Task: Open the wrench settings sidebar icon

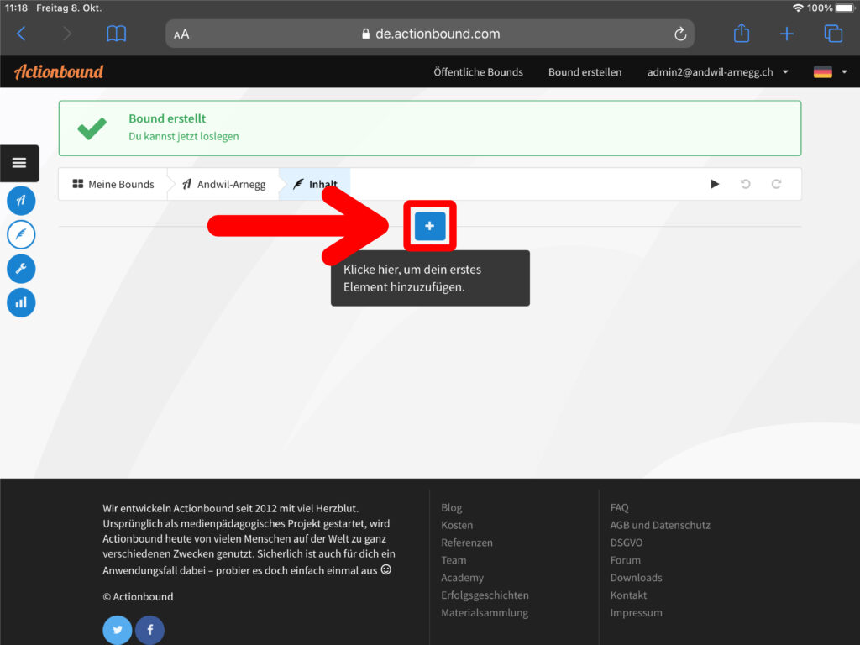Action: (x=21, y=269)
